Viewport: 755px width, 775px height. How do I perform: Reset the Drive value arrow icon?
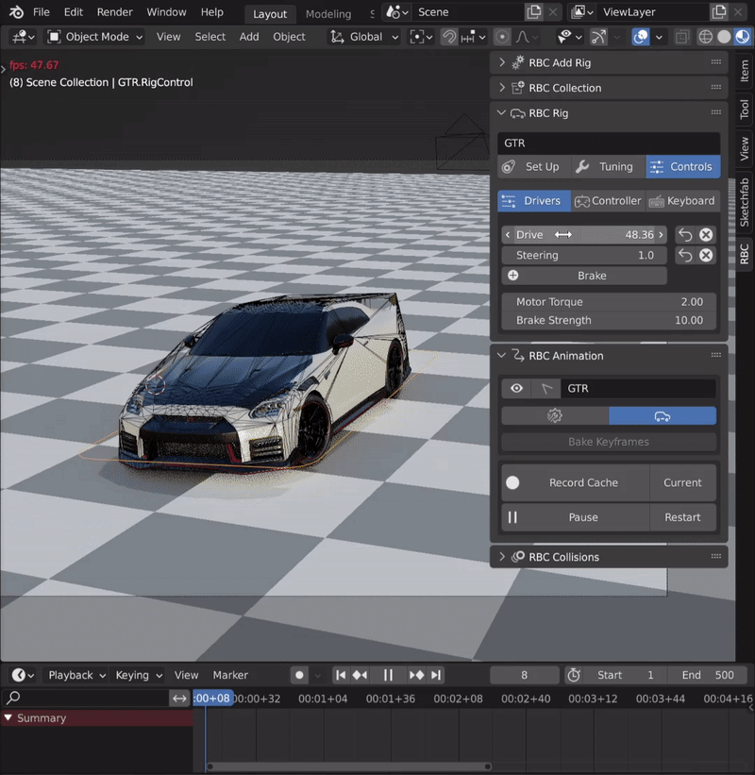coord(685,235)
